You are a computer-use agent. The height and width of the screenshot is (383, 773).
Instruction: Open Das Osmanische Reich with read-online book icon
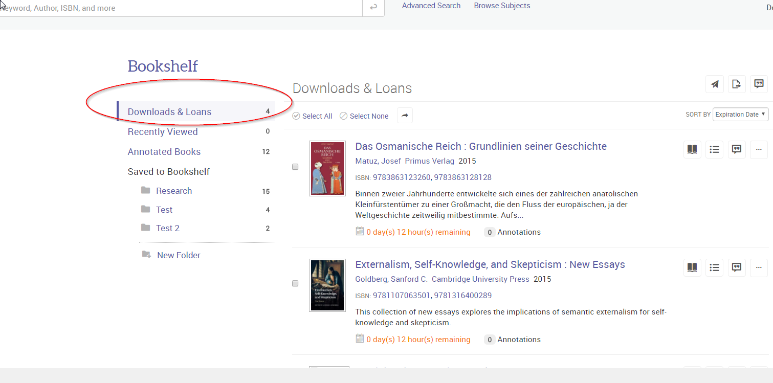[692, 149]
